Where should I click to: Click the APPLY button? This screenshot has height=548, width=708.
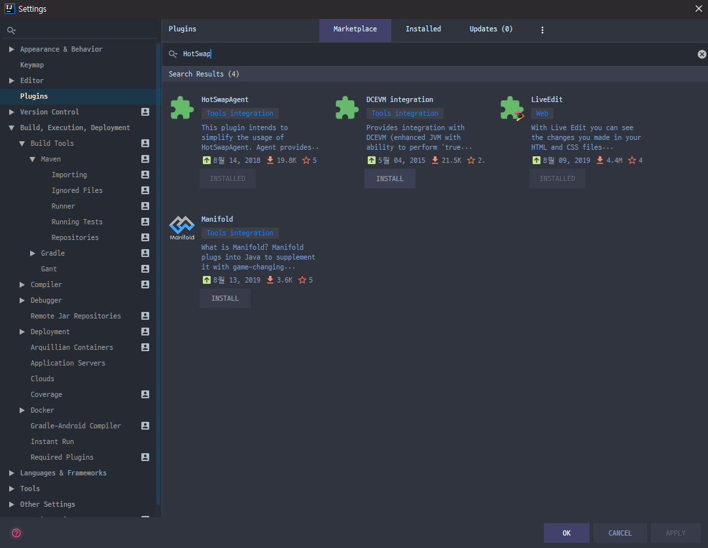point(675,533)
